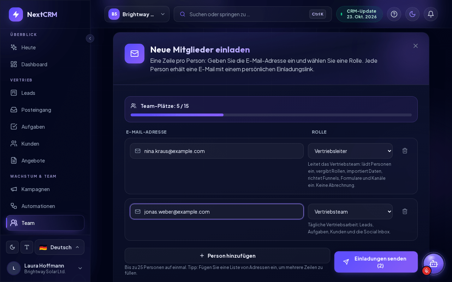Image resolution: width=452 pixels, height=282 pixels.
Task: Go to Dashboard in sidebar
Action: coord(45,64)
